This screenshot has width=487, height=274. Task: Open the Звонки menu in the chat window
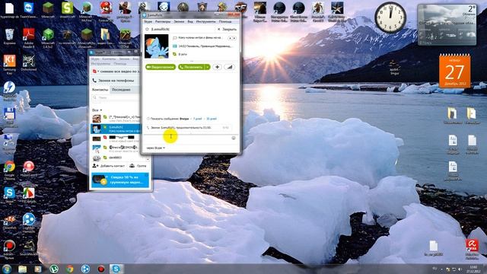[179, 21]
